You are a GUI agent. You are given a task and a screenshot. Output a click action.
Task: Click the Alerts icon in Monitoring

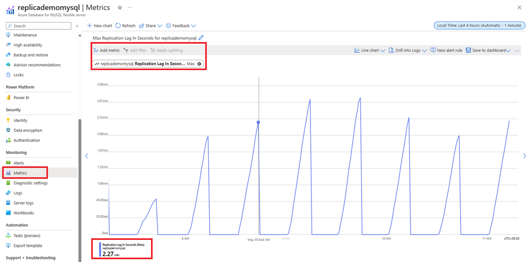[8, 163]
